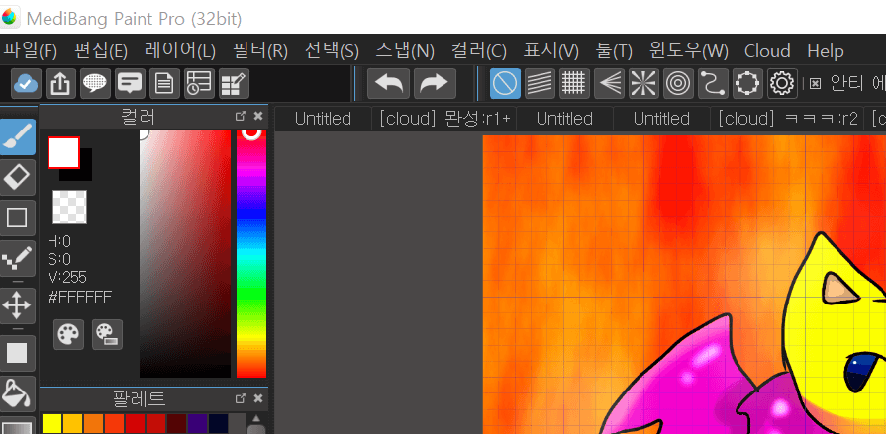Screen dimensions: 886x434
Task: Select the Move tool
Action: [x=17, y=305]
